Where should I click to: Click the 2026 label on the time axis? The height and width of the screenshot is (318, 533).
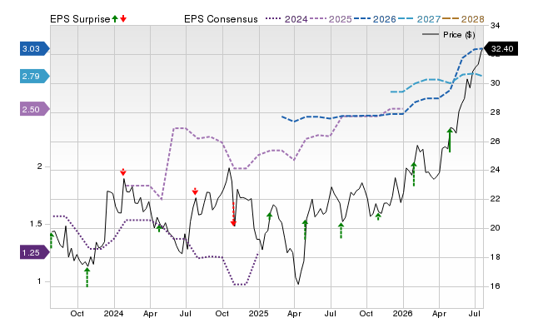pos(402,313)
